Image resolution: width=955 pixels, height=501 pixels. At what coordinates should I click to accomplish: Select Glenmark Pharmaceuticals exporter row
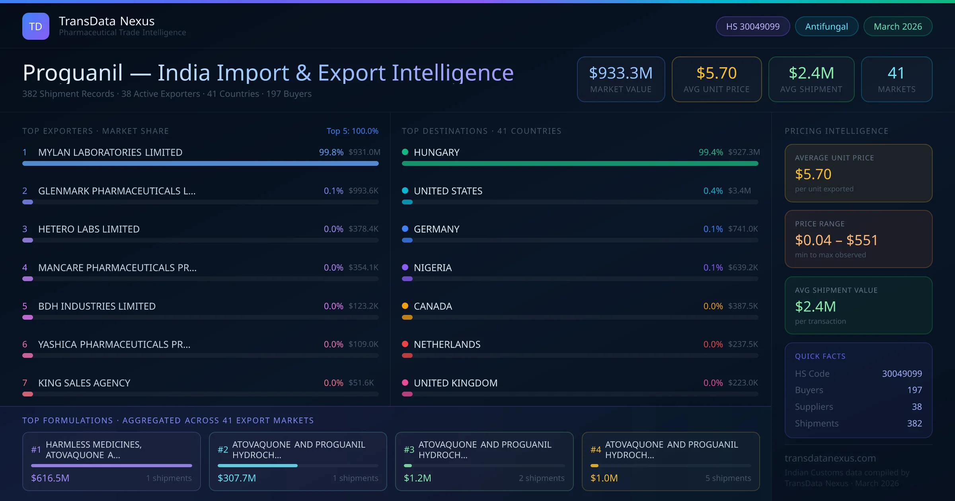[117, 191]
